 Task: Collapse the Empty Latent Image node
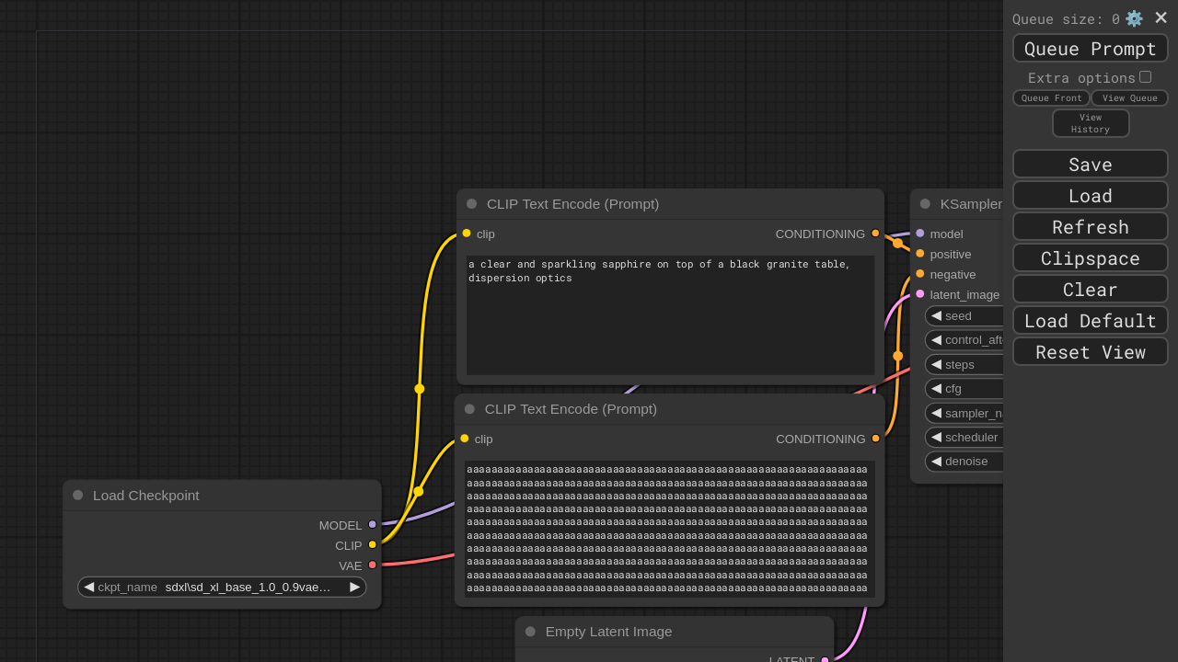[x=530, y=632]
